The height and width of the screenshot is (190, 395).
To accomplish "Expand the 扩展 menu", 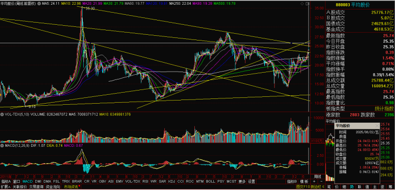I will coord(5,187).
